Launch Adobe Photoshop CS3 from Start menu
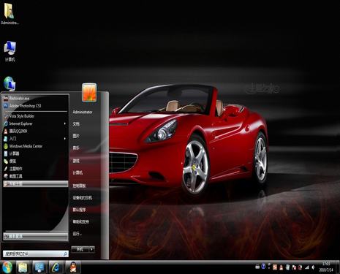 click(x=36, y=106)
